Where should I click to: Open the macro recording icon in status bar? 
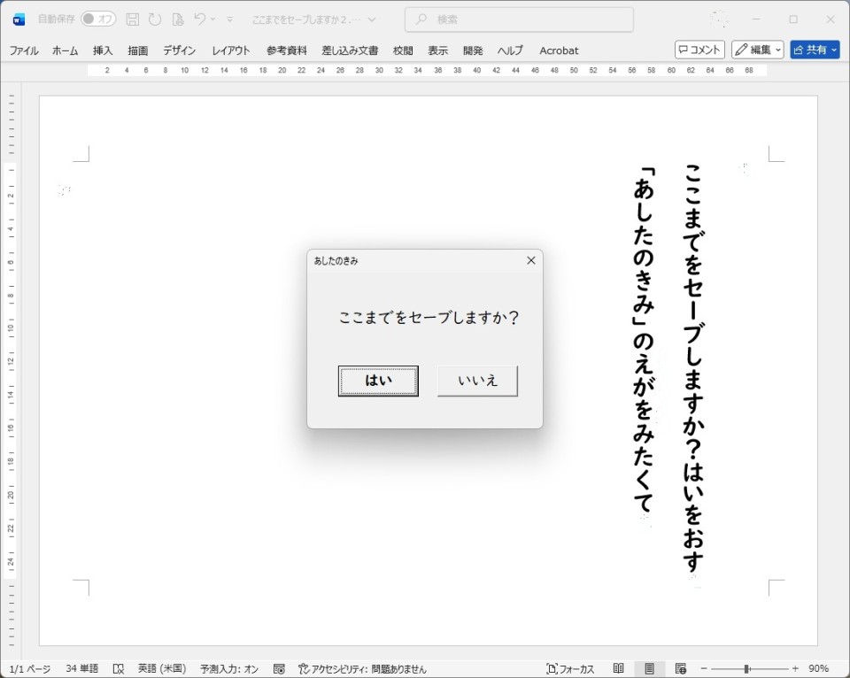tap(279, 669)
